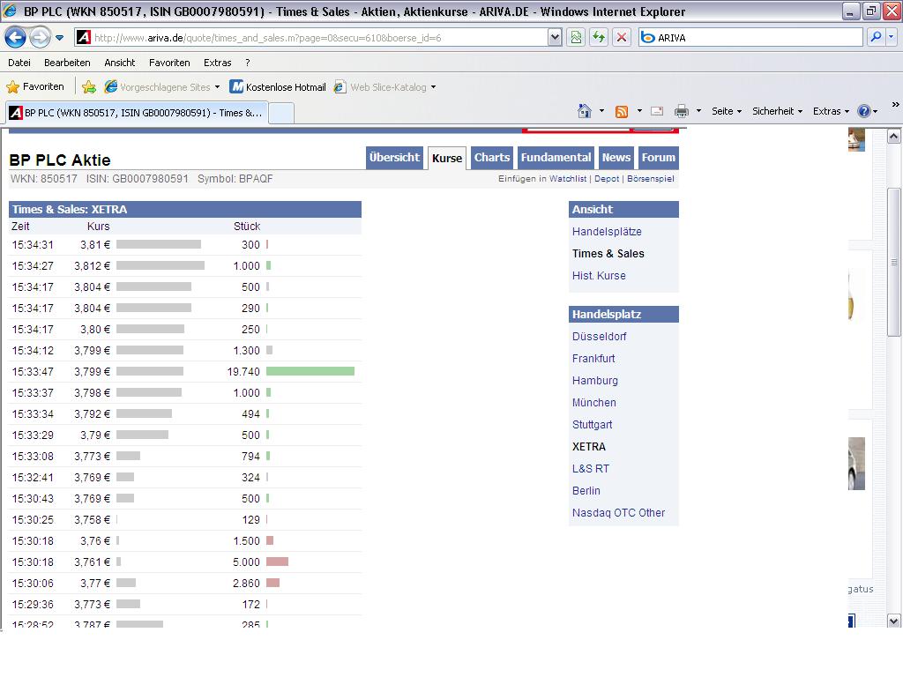The image size is (903, 677).
Task: Click add to favorites bar star icon
Action: [x=89, y=87]
